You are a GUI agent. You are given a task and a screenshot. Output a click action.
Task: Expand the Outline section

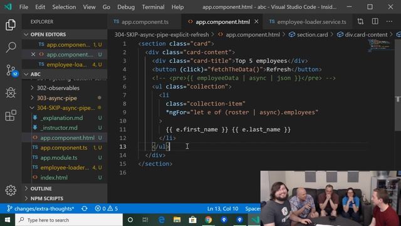click(65, 188)
